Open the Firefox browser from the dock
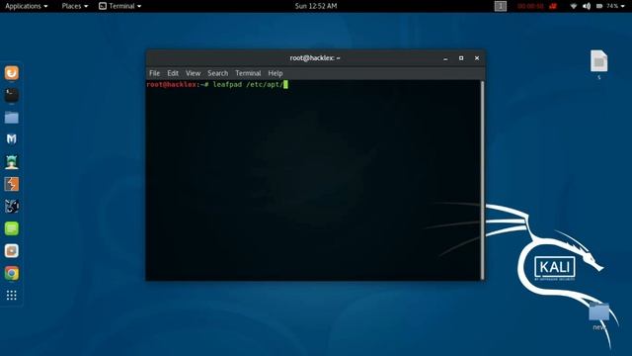 click(x=11, y=73)
